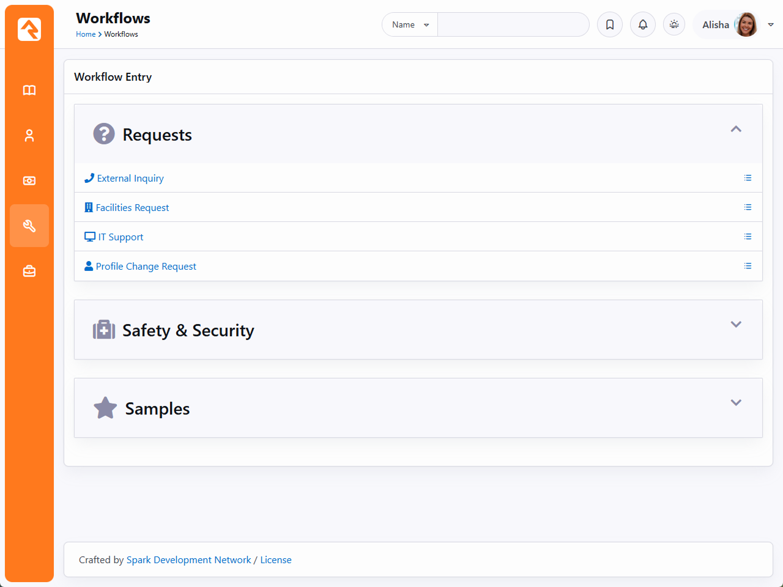Viewport: 783px width, 587px height.
Task: Toggle the light/dark theme sun button
Action: [674, 24]
